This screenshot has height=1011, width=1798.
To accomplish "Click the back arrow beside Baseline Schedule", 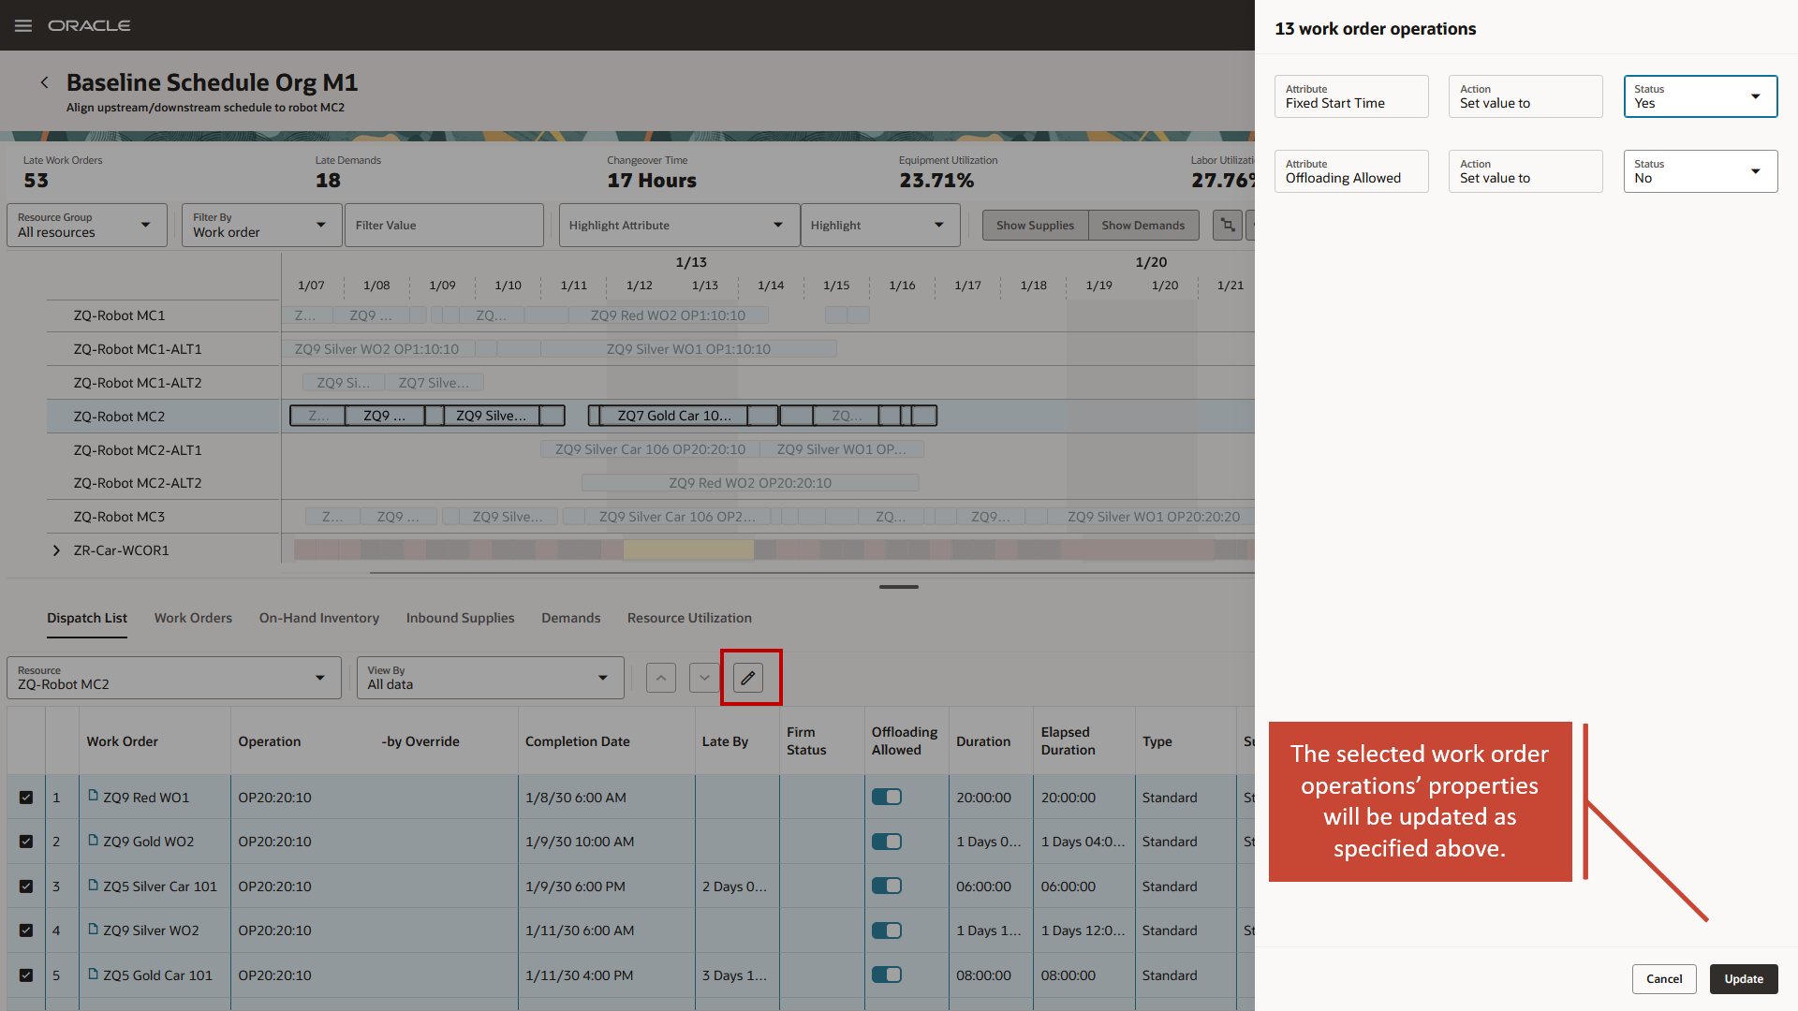I will point(44,82).
